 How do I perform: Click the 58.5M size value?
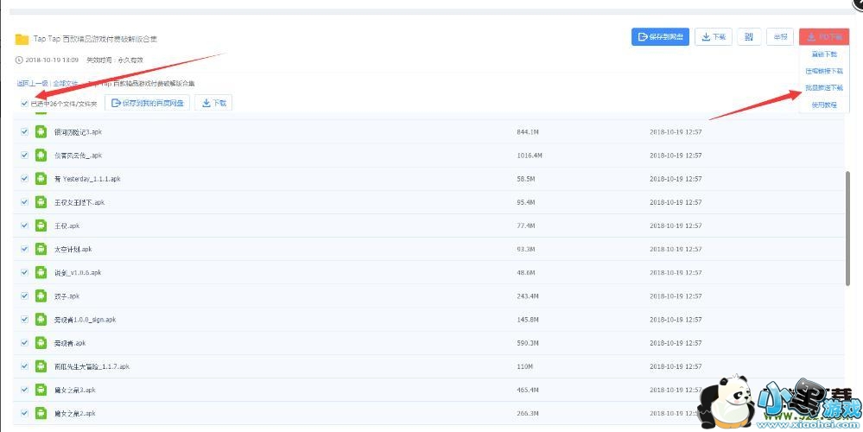coord(526,179)
